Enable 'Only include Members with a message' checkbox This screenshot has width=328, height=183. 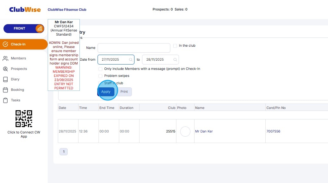click(100, 69)
